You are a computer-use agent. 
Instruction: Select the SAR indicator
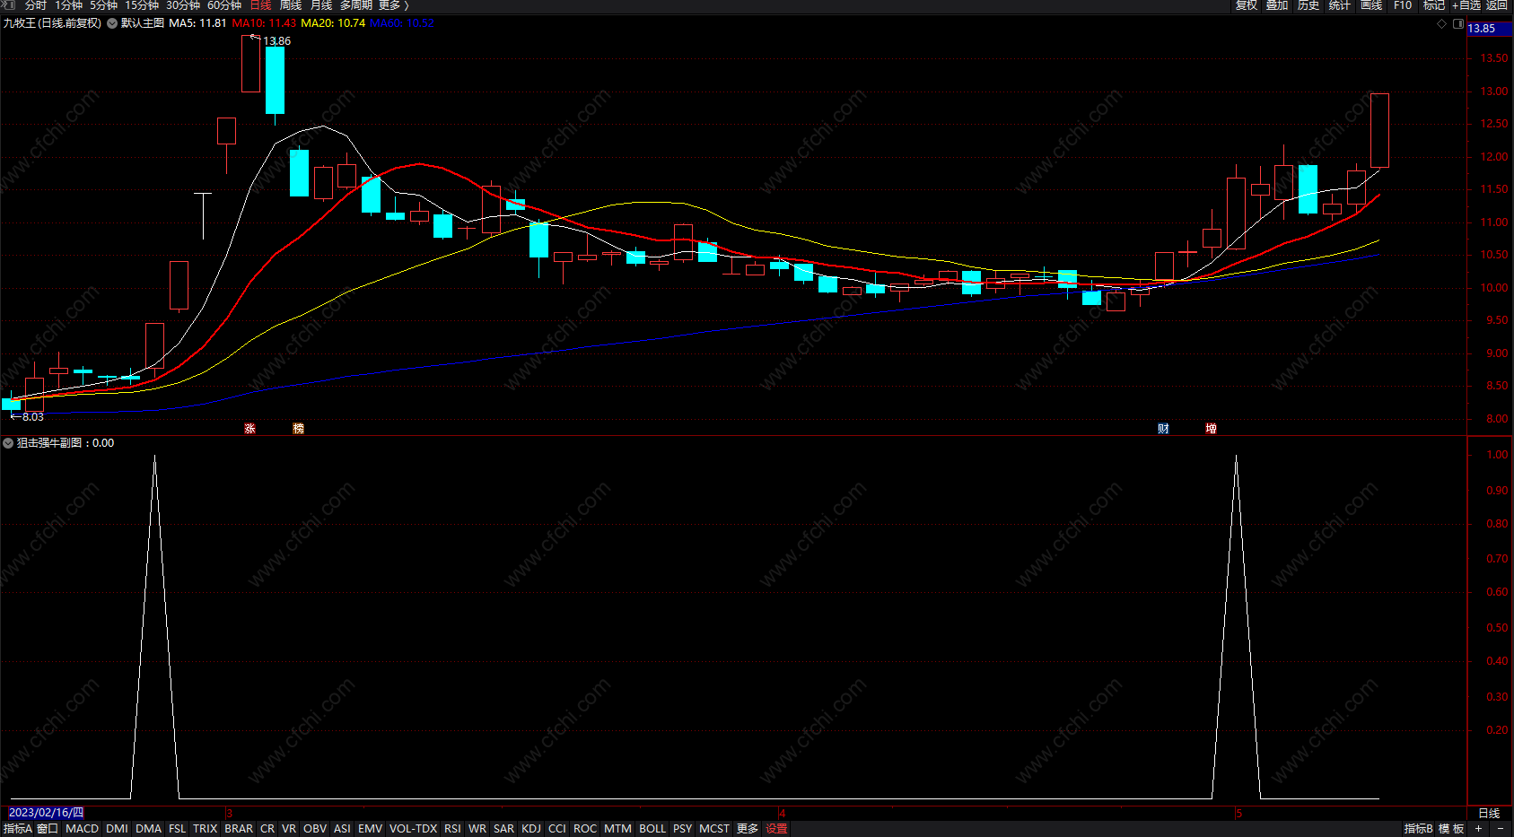504,829
